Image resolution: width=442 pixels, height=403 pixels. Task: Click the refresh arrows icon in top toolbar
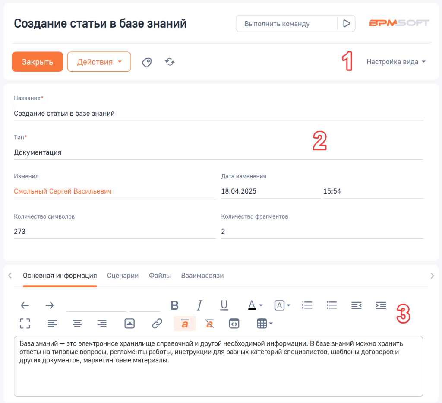click(x=170, y=62)
